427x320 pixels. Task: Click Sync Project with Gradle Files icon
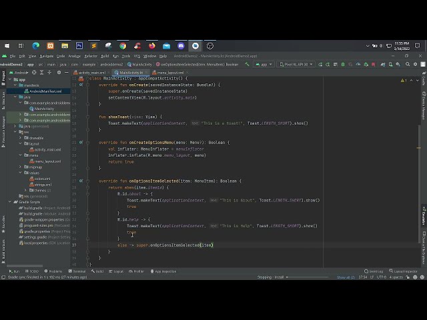[x=383, y=65]
